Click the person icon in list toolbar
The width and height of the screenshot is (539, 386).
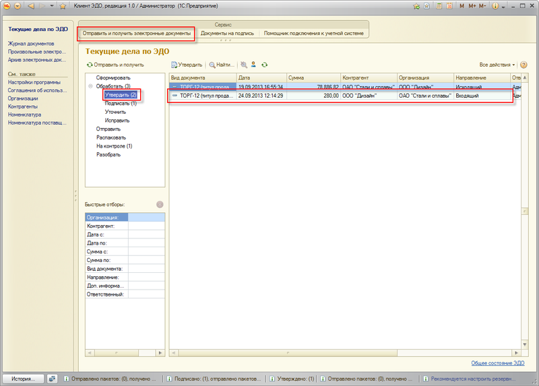click(254, 65)
